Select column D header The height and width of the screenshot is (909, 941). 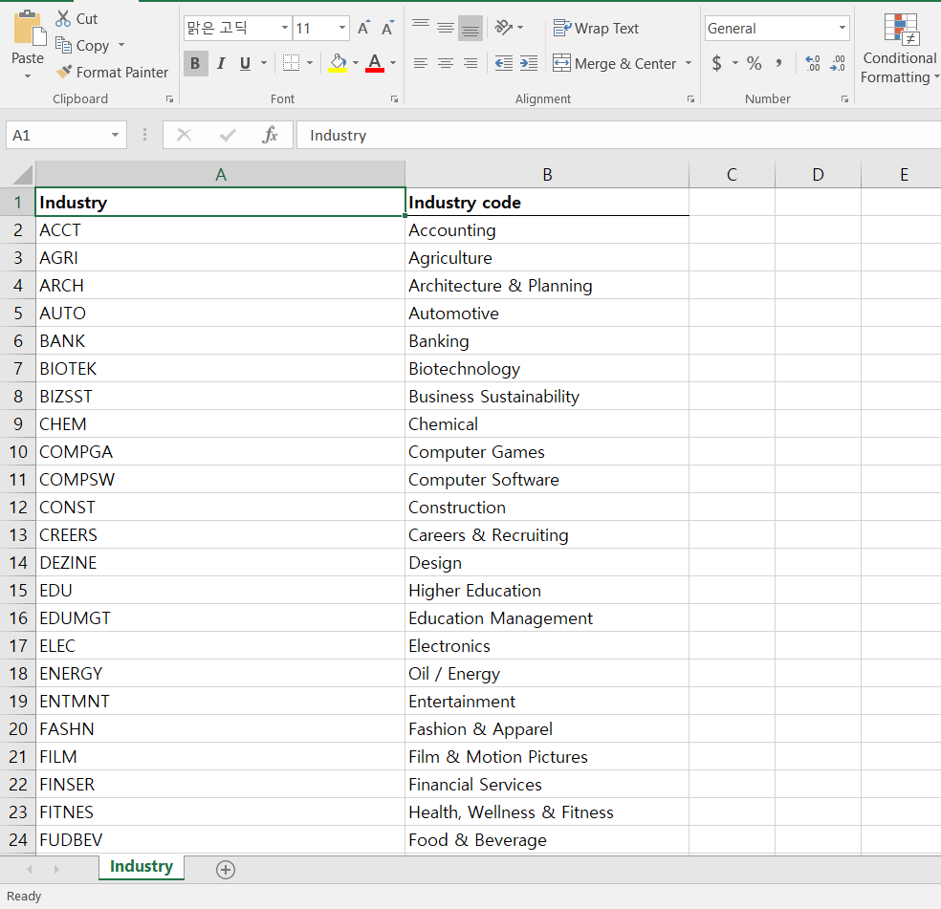point(818,175)
